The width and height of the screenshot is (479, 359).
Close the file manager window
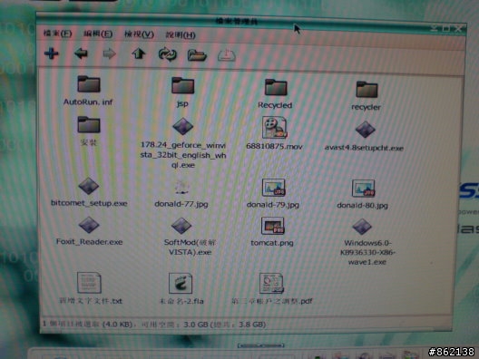pos(458,29)
